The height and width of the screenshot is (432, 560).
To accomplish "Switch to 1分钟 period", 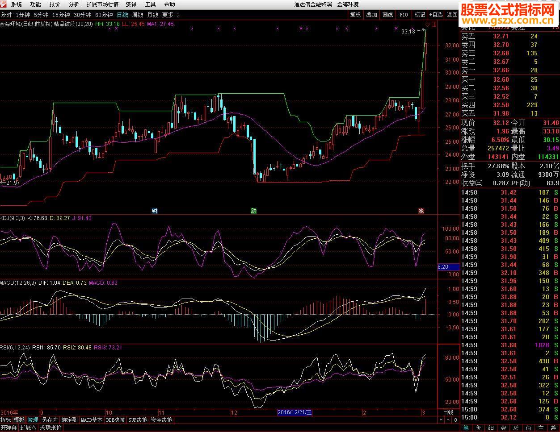I will coord(23,15).
